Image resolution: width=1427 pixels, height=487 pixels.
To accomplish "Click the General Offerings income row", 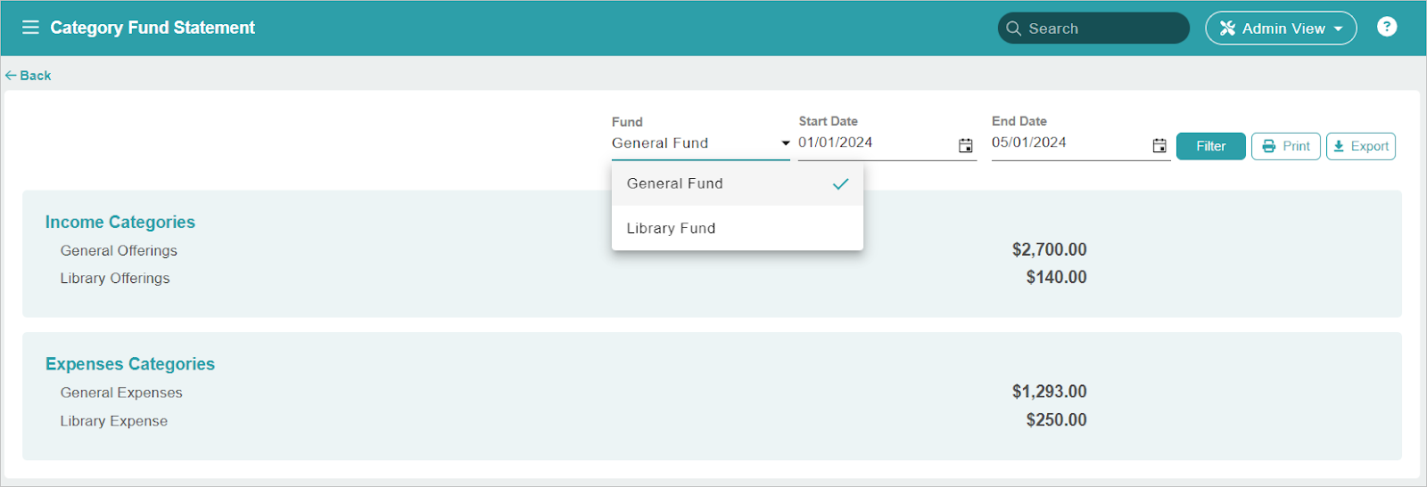I will tap(573, 250).
